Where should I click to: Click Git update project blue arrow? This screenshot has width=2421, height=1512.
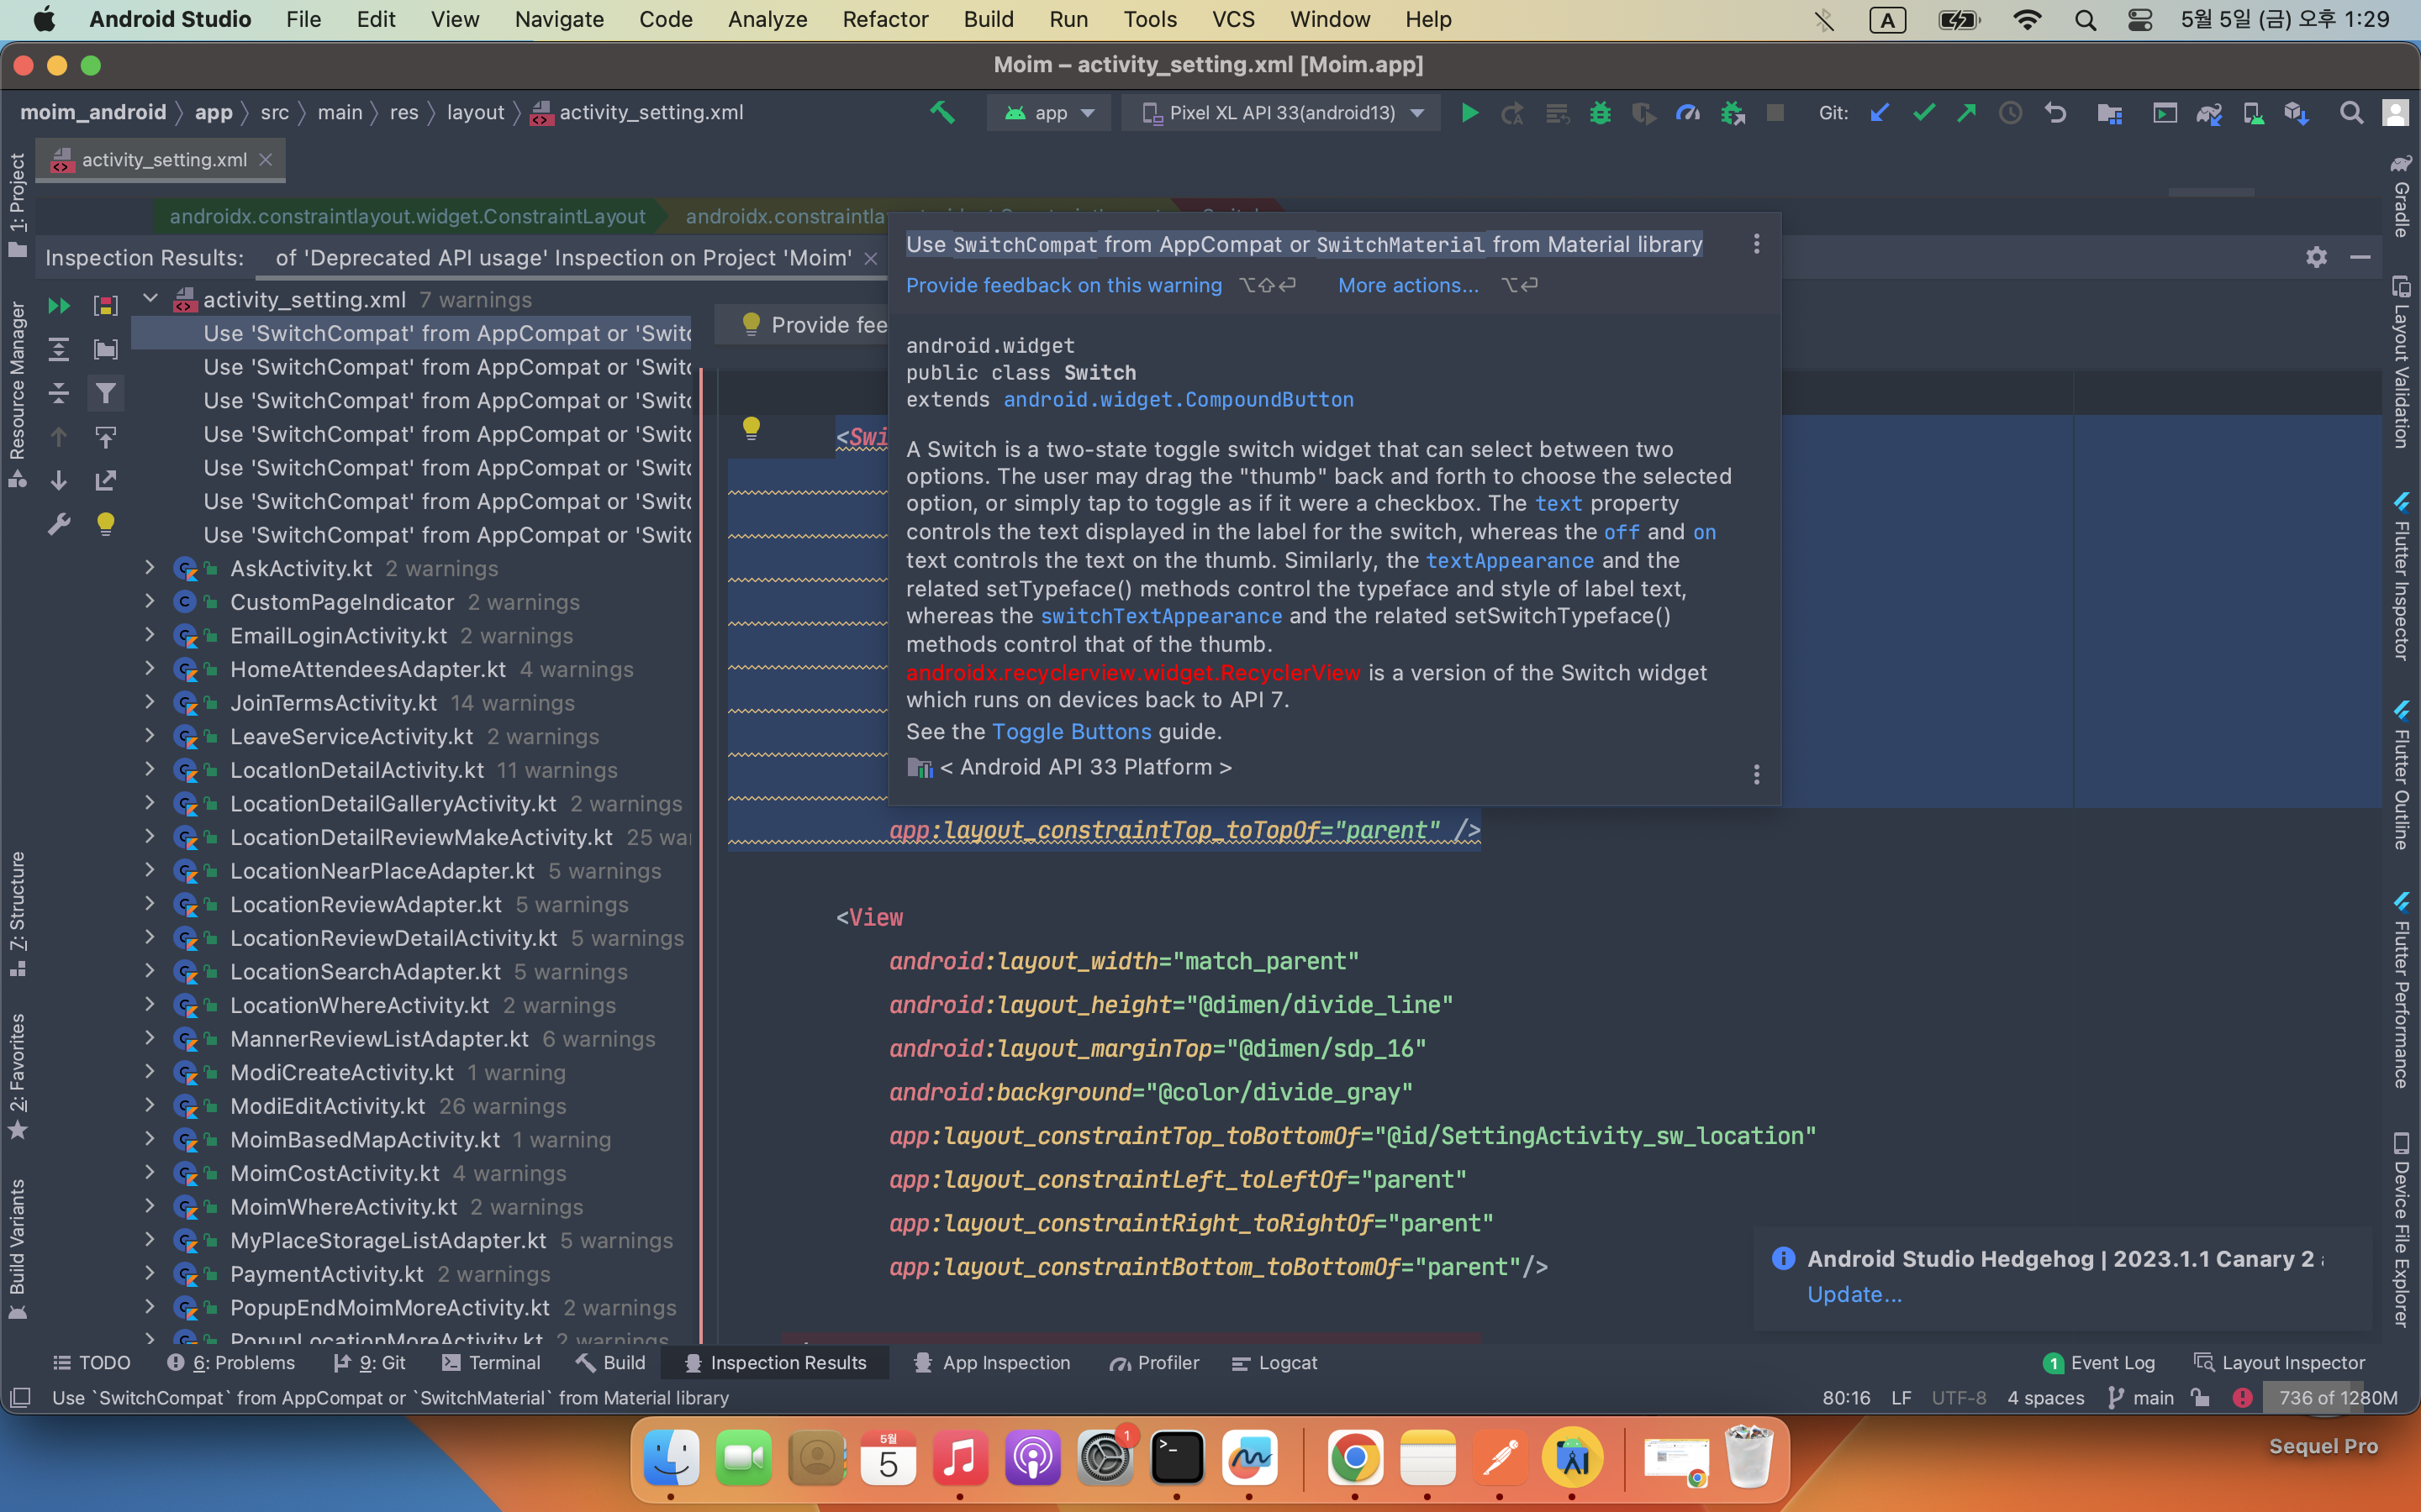[1880, 113]
